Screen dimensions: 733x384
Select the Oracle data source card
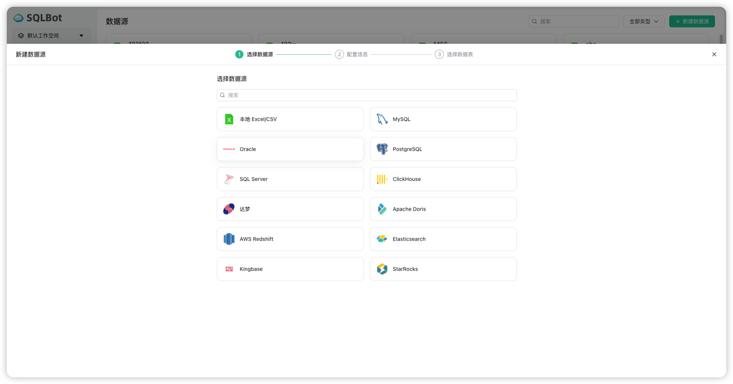click(290, 149)
